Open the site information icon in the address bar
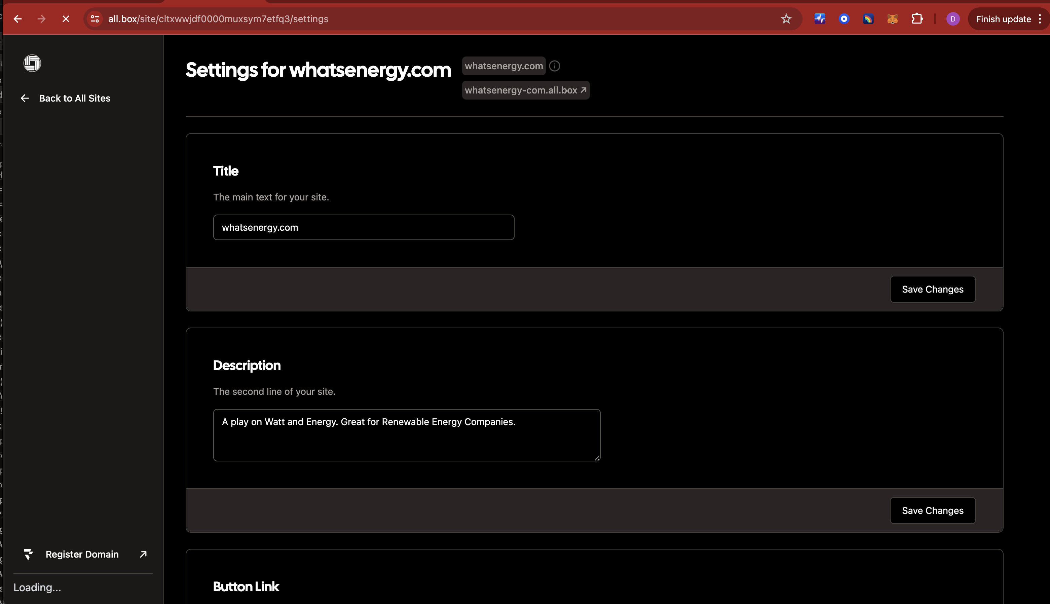 95,19
